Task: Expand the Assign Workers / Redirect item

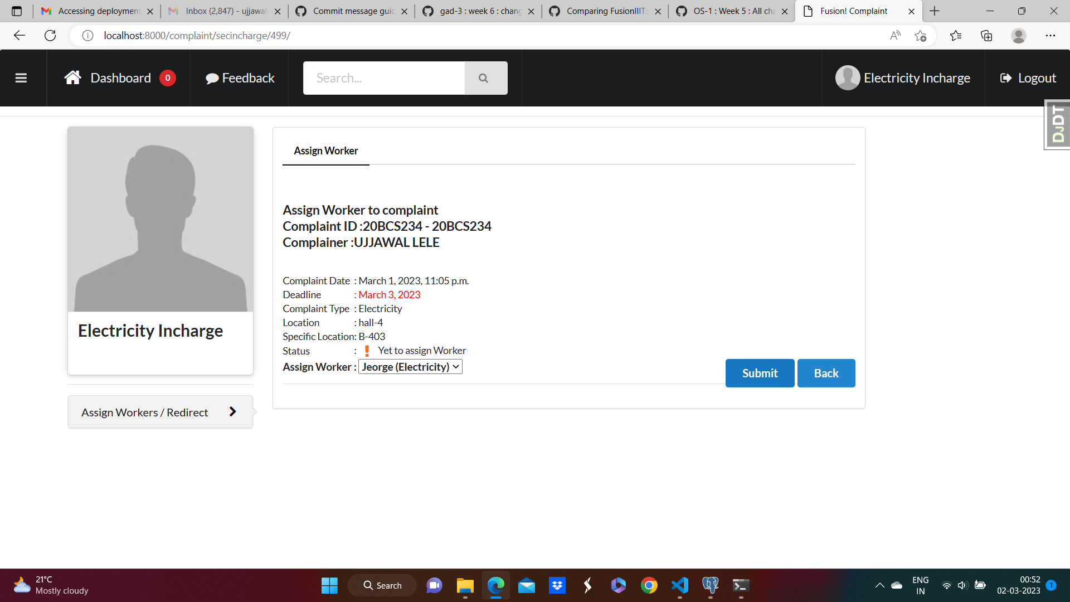Action: [160, 412]
